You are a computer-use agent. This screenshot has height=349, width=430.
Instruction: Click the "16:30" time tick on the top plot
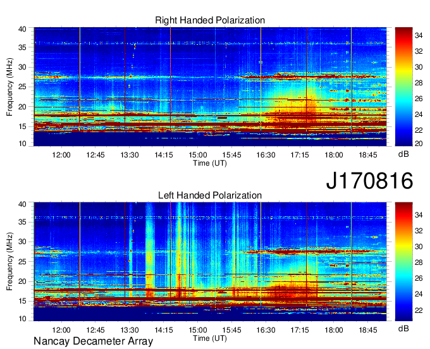(266, 155)
